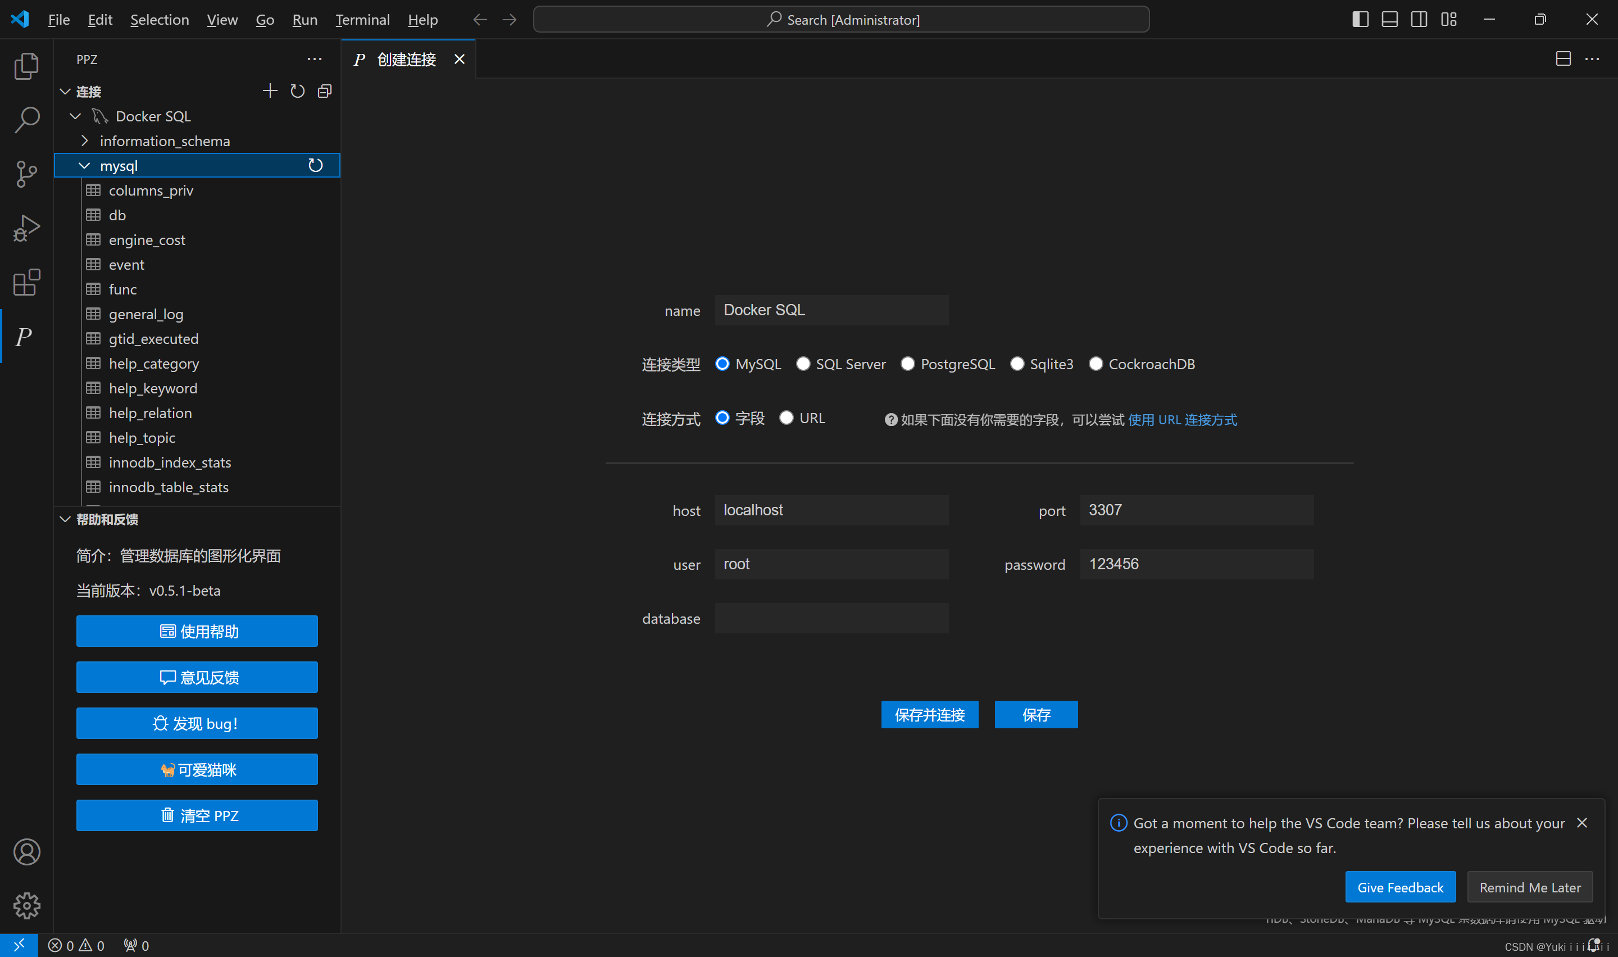
Task: Open remote window status bar icon
Action: pos(19,945)
